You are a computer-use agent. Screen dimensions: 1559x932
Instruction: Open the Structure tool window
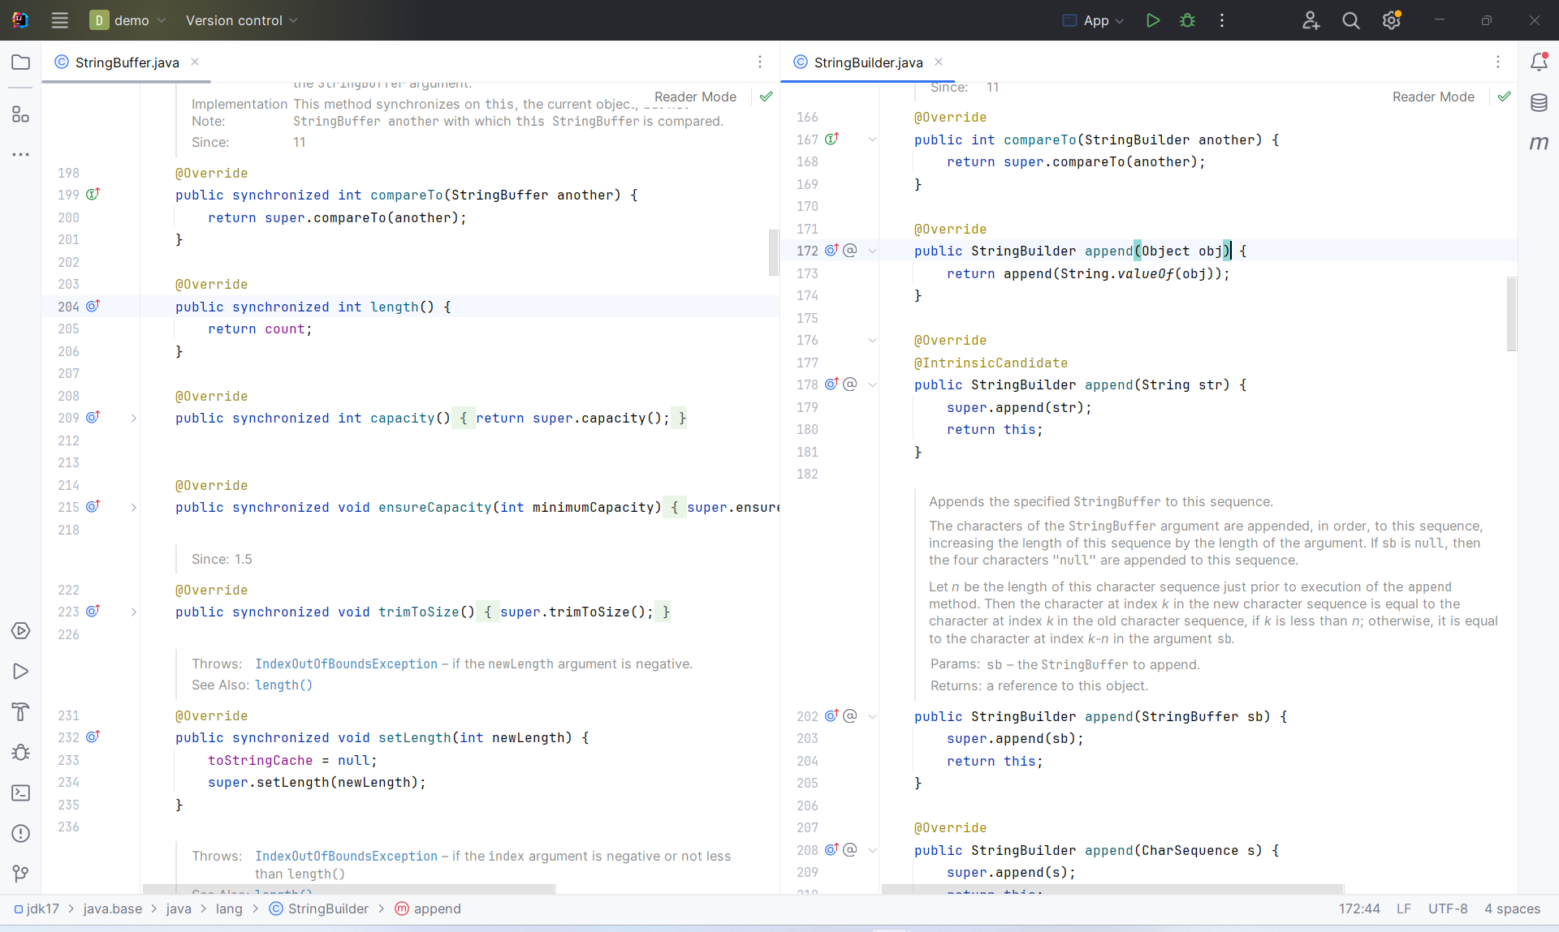tap(21, 114)
